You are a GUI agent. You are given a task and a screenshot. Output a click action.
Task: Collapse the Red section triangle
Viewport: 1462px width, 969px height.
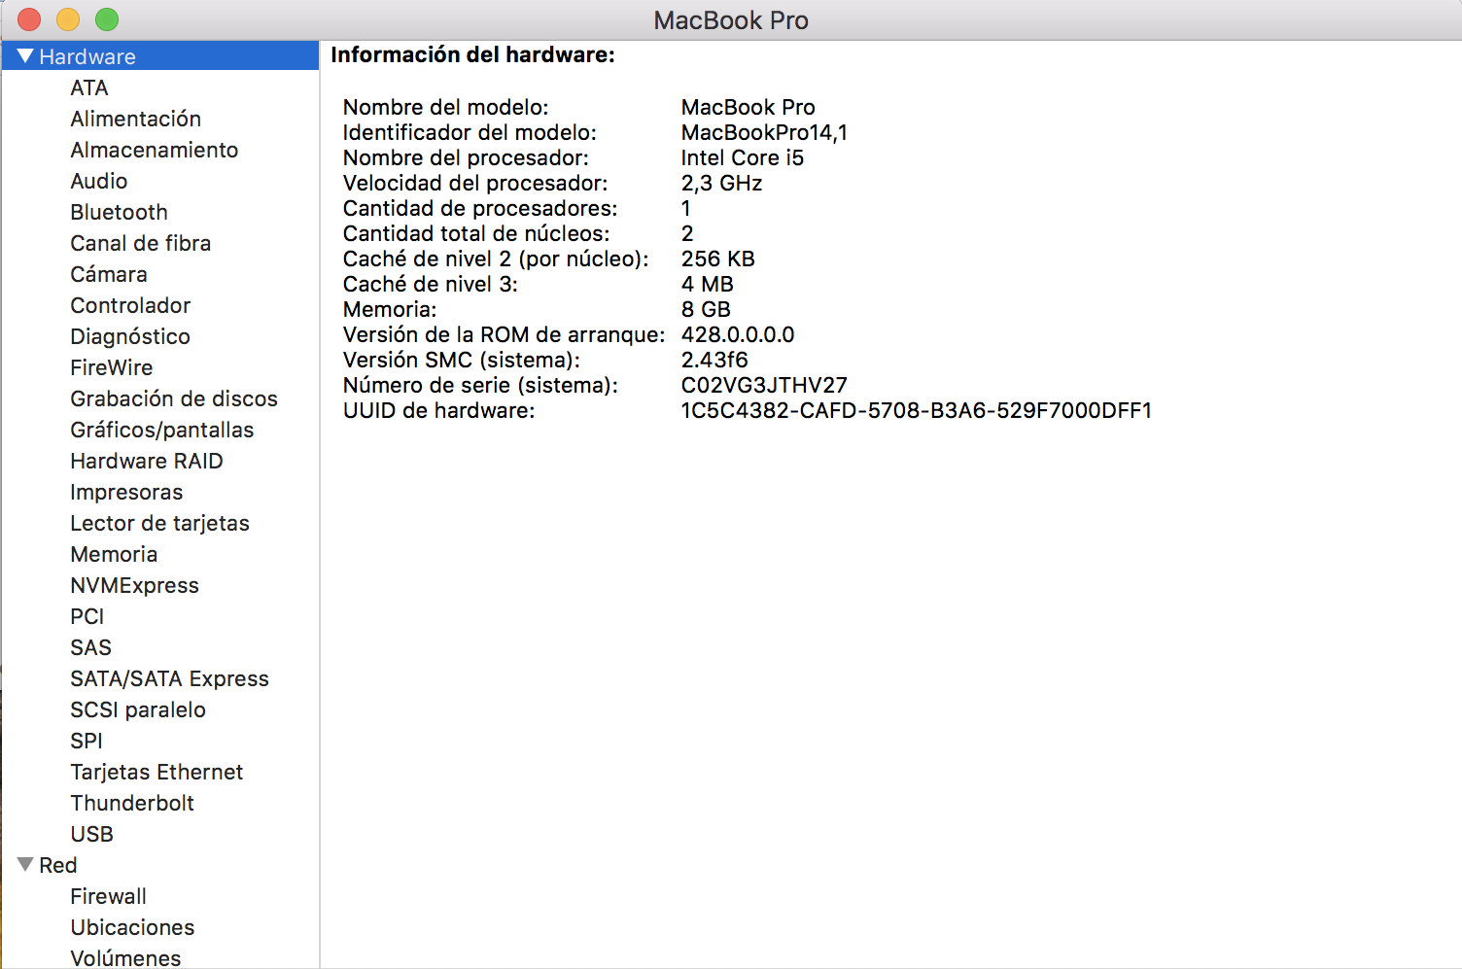(25, 865)
